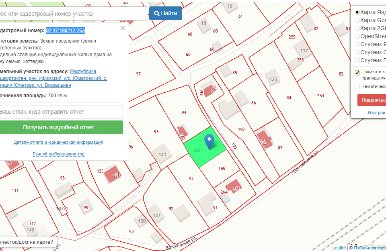Enable the Тематическая map checkbox
386x251 pixels.
pos(357,86)
